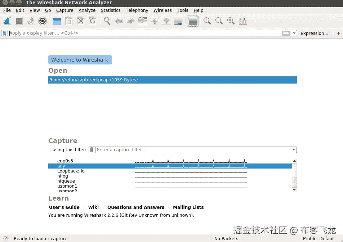Open the File menu
The image size is (343, 242).
pos(7,10)
